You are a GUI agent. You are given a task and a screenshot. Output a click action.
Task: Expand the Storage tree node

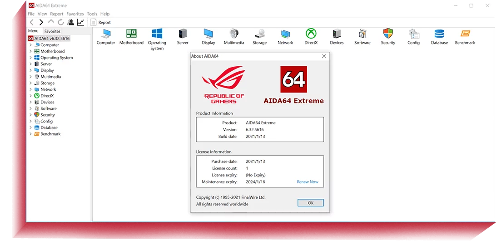tap(31, 83)
